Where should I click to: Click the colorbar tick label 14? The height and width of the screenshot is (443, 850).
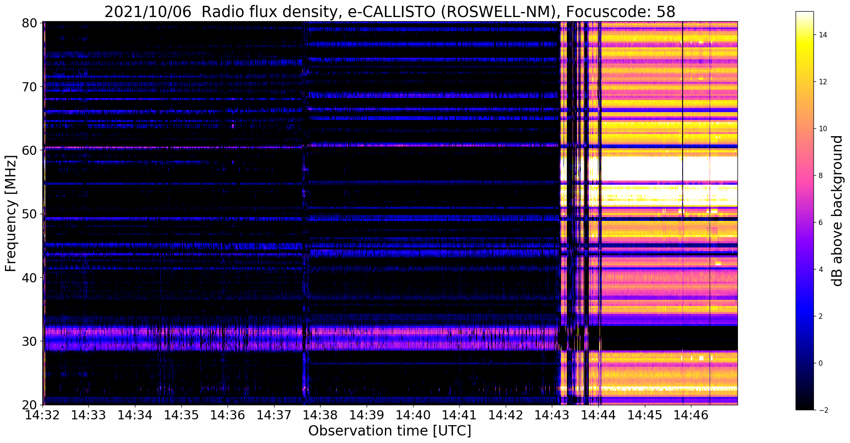pos(822,35)
